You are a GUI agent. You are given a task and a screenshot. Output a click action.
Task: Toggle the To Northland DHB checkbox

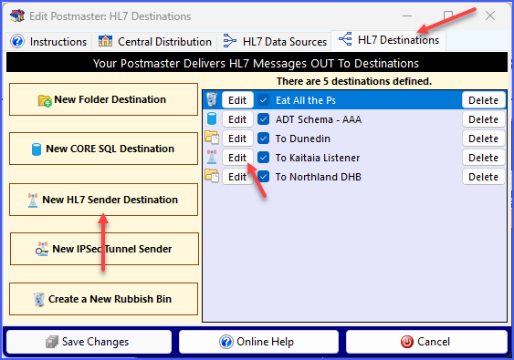click(263, 177)
